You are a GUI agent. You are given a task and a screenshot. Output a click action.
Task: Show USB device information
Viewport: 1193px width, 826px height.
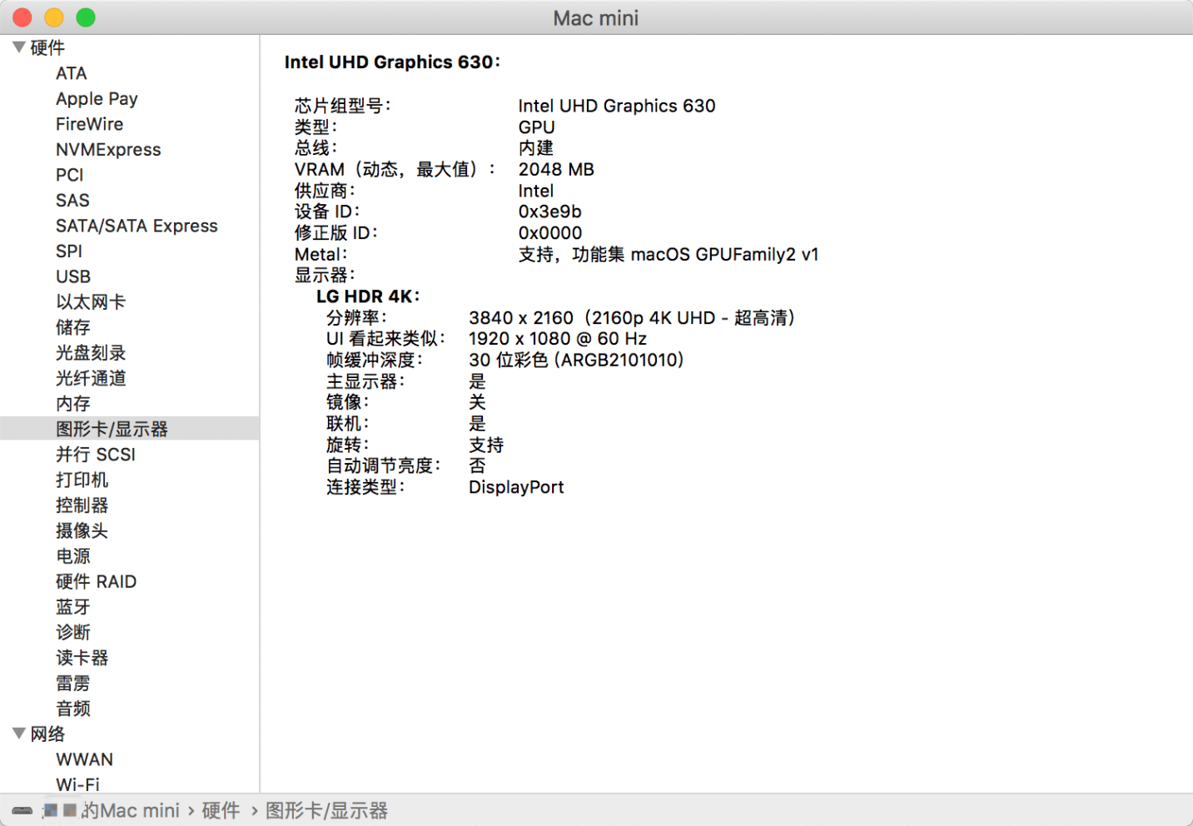pos(73,276)
